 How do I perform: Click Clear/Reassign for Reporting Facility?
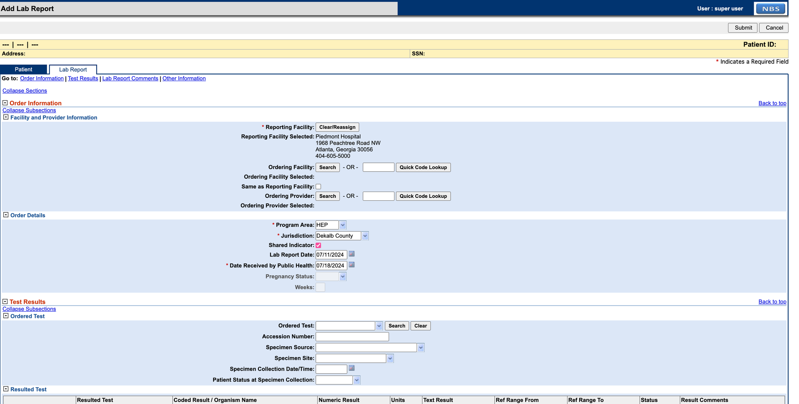pyautogui.click(x=337, y=127)
